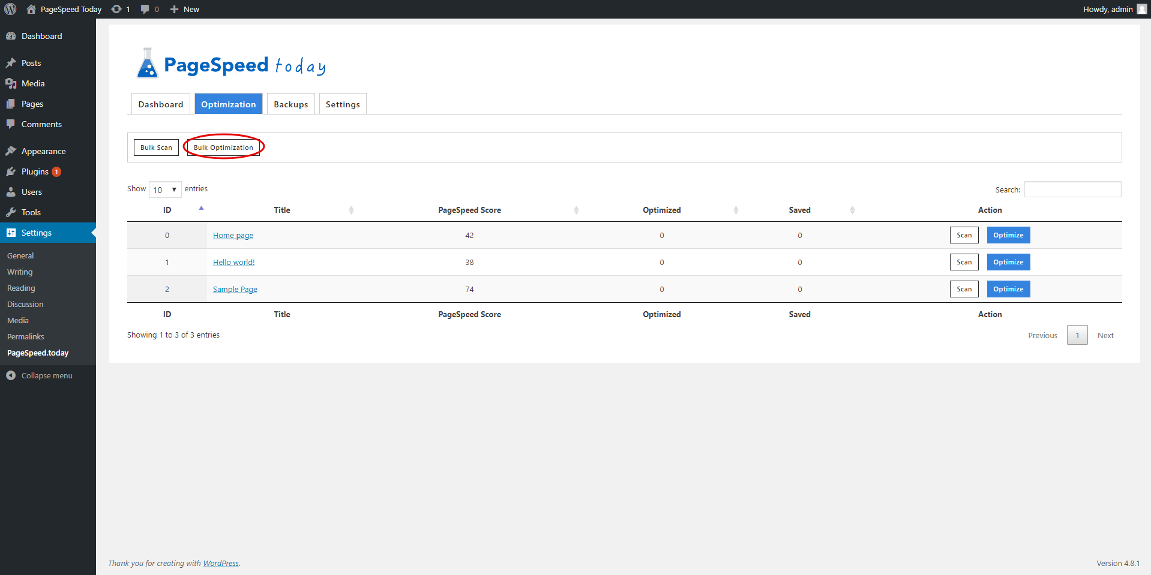Open the Sample Page link
This screenshot has height=575, width=1151.
tap(235, 290)
